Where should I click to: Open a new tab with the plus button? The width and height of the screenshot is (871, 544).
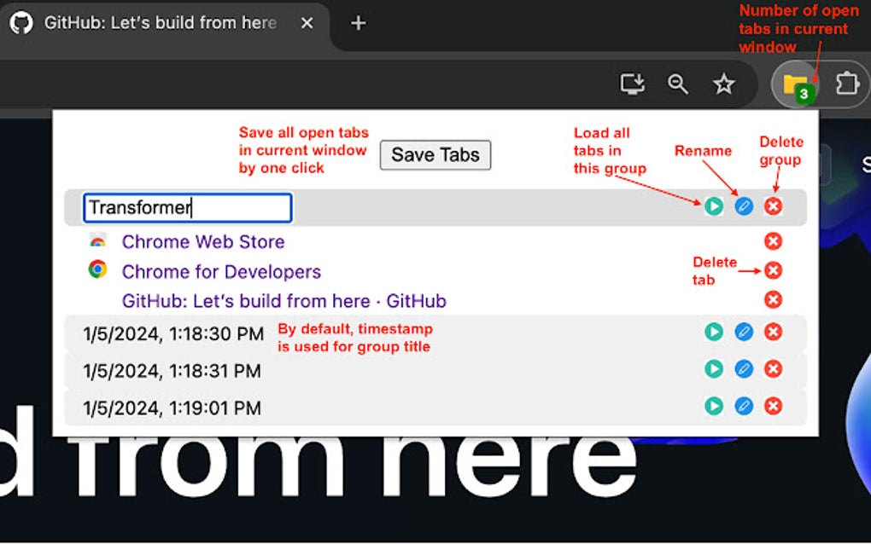[x=357, y=24]
